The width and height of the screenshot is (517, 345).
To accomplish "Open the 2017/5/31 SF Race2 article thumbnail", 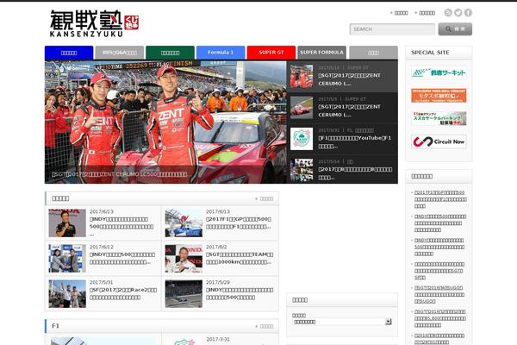I will [67, 294].
